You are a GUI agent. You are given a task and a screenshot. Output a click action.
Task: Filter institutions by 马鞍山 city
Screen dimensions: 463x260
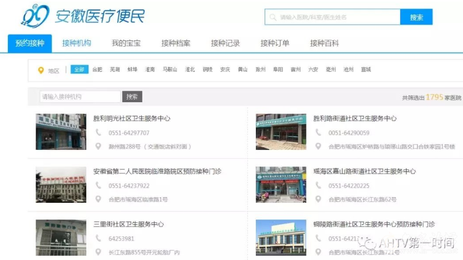170,70
